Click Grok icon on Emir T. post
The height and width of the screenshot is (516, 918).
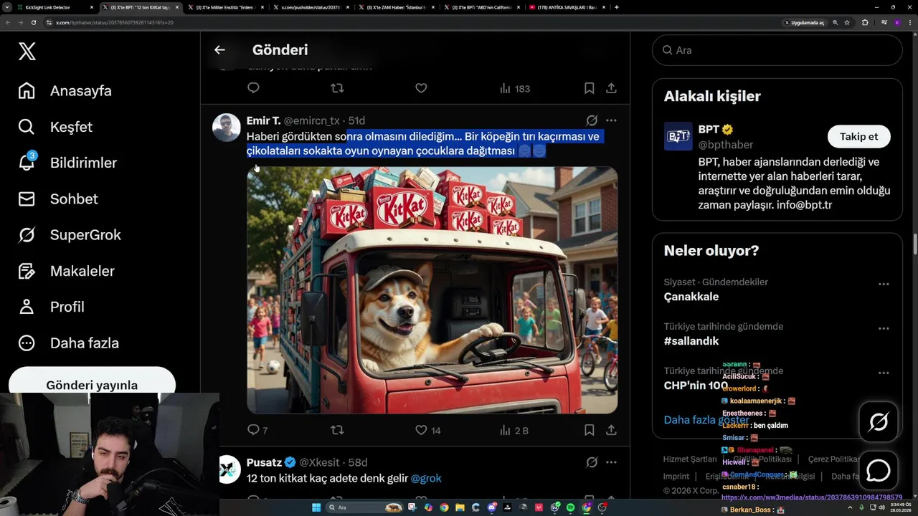592,120
